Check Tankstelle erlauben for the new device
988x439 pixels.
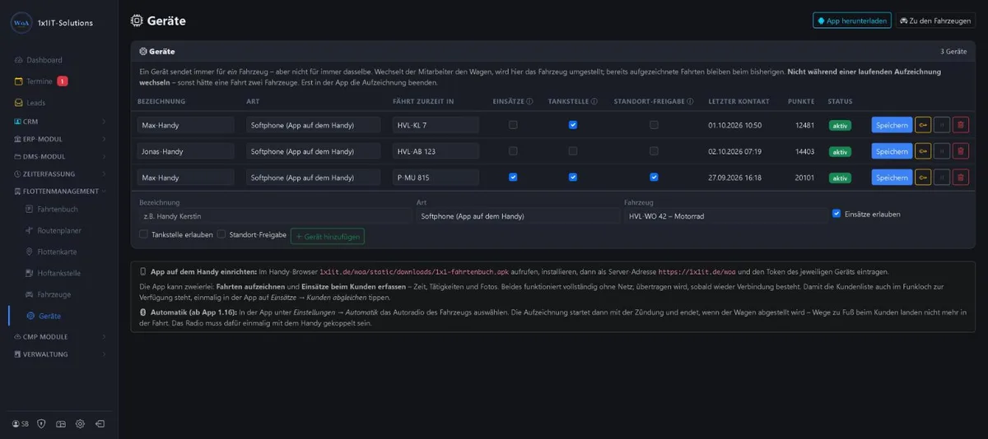coord(144,234)
